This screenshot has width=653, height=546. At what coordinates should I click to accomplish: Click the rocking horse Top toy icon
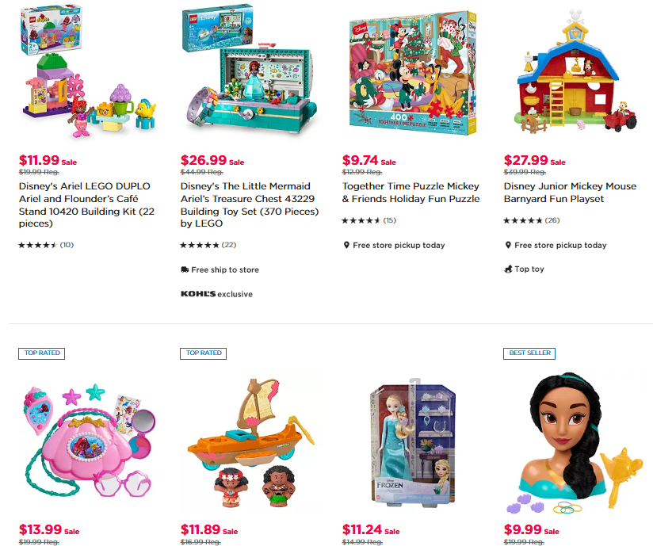508,269
